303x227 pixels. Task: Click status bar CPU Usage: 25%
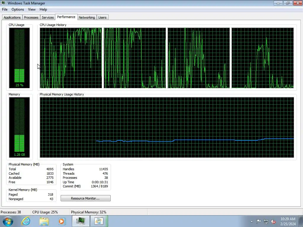click(45, 212)
